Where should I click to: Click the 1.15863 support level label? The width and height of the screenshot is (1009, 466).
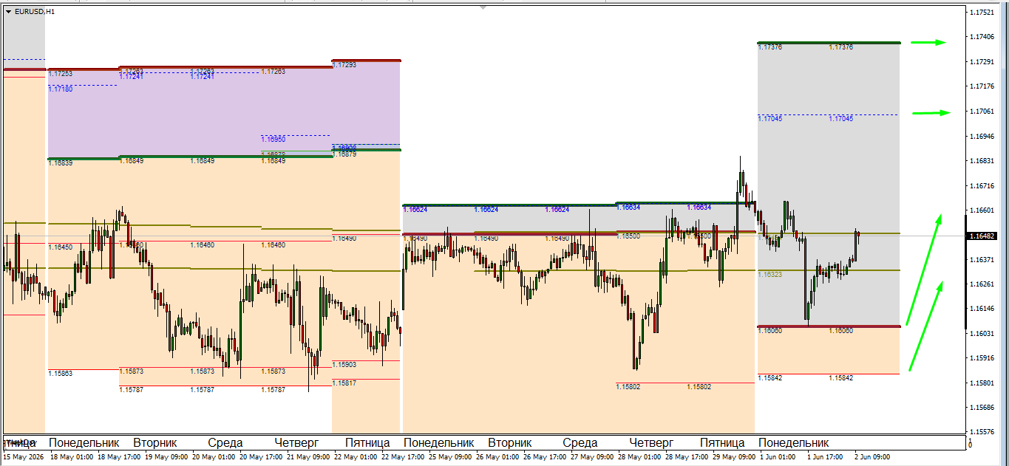[x=61, y=374]
